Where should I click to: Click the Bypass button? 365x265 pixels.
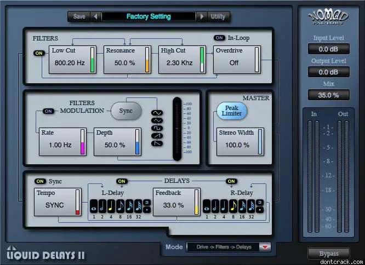click(x=329, y=254)
